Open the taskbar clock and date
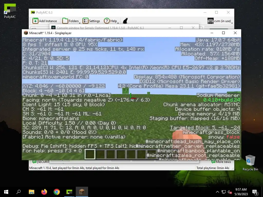 click(x=241, y=192)
